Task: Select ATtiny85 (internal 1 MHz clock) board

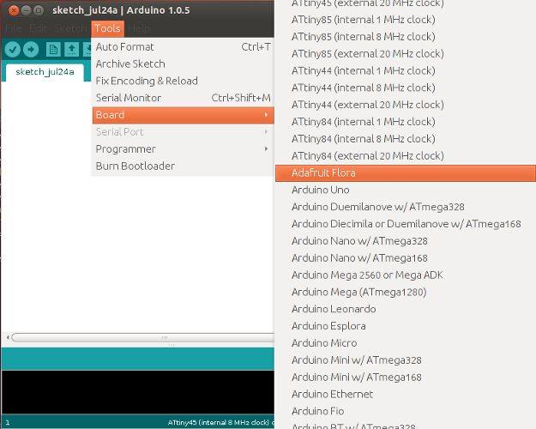Action: tap(406, 20)
